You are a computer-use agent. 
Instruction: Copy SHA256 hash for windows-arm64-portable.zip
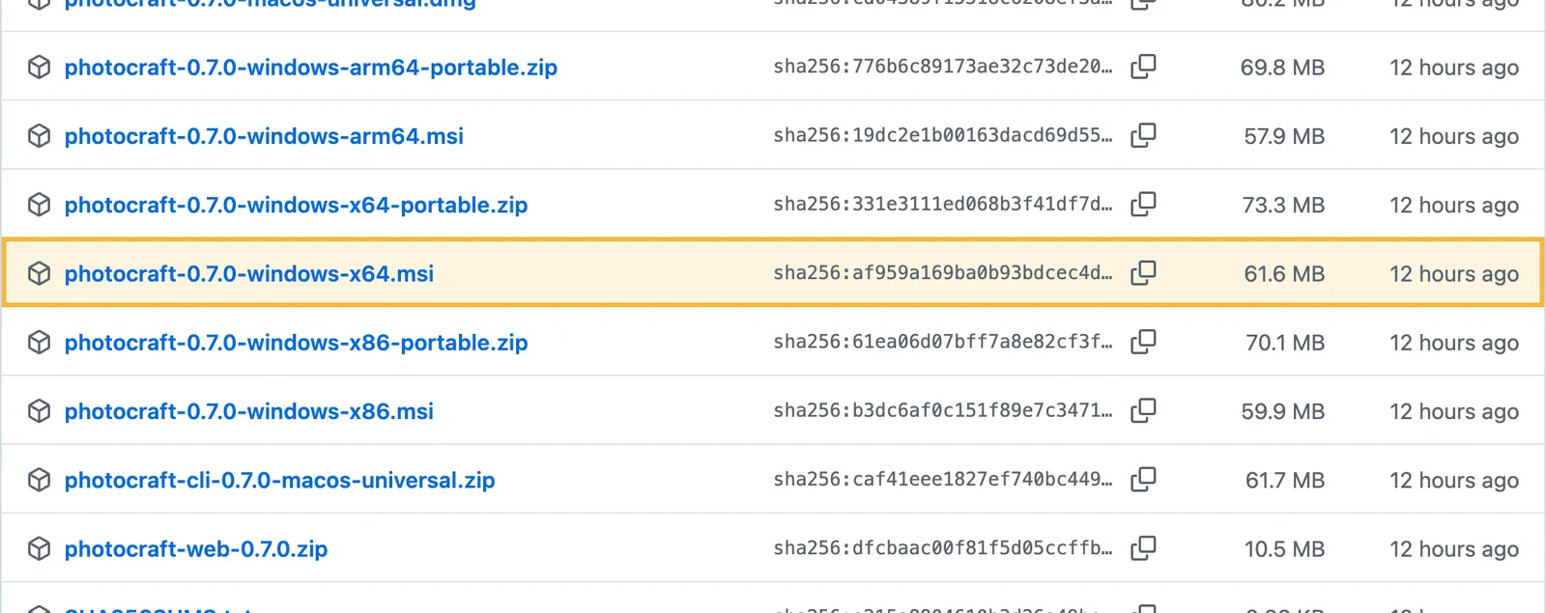[1143, 67]
